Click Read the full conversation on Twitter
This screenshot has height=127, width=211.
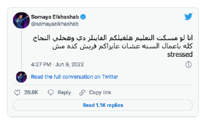(x=75, y=77)
